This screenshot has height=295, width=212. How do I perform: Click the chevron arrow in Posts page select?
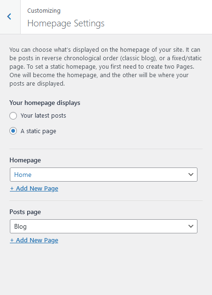coord(191,226)
